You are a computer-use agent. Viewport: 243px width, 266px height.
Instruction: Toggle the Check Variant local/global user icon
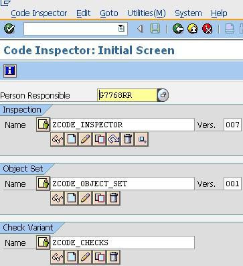pos(43,243)
